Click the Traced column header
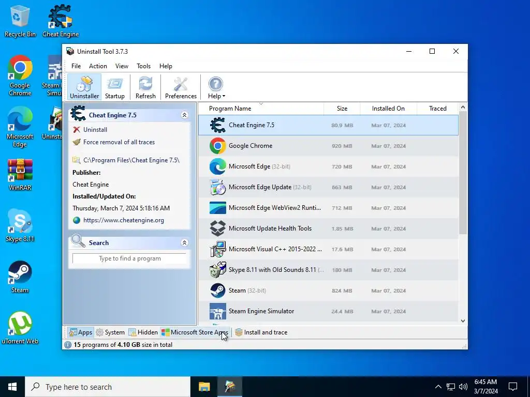This screenshot has height=397, width=530. tap(438, 109)
